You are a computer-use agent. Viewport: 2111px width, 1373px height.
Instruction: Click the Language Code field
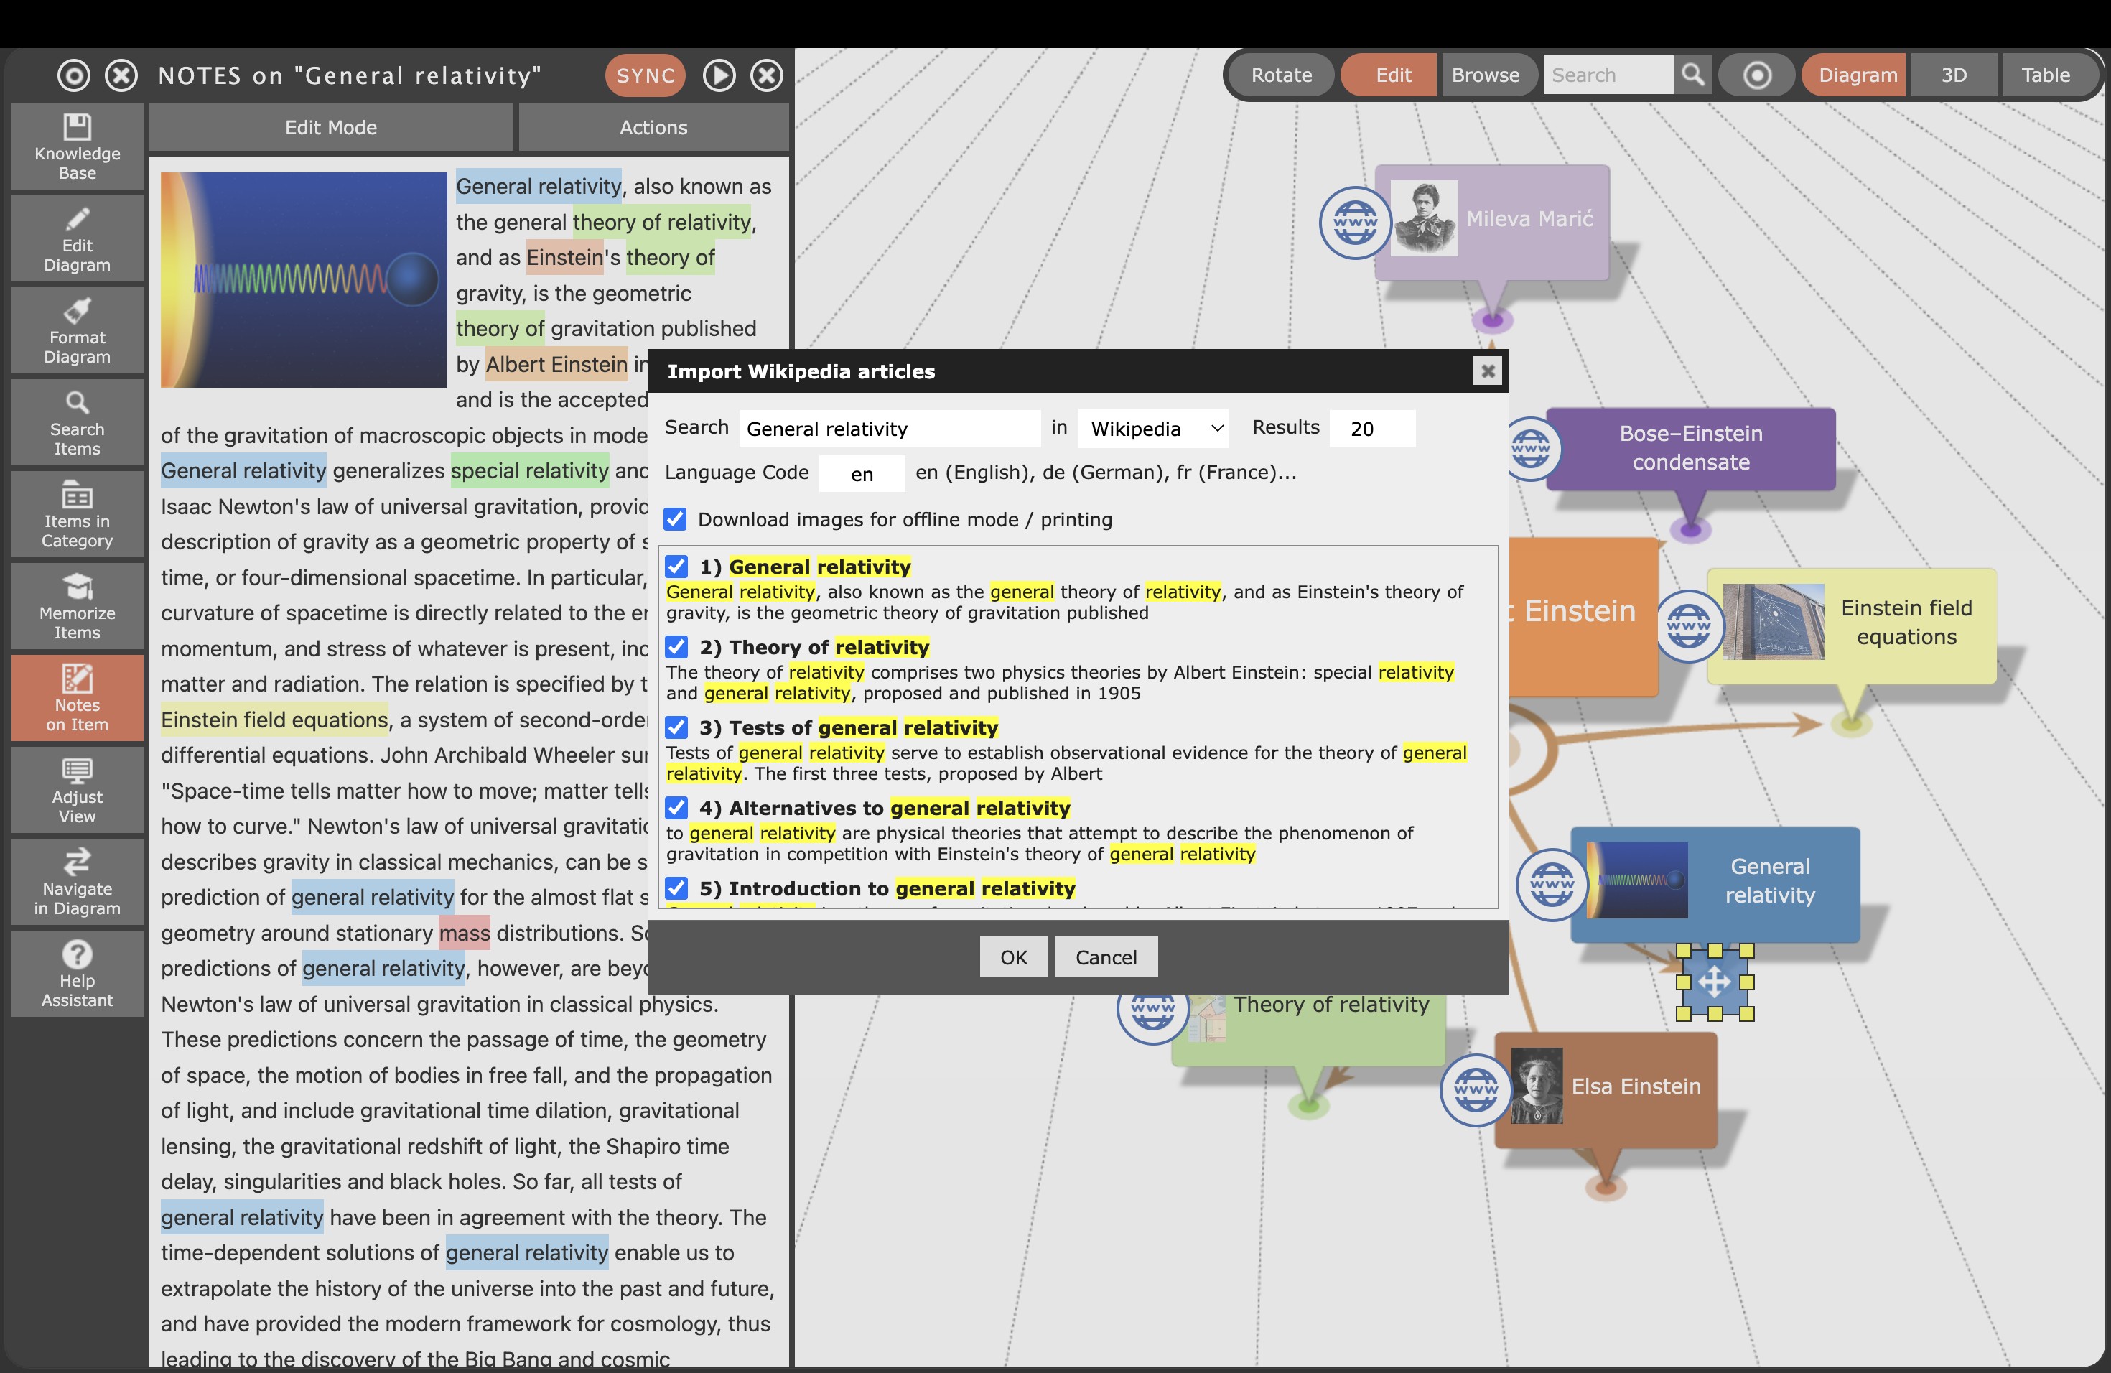coord(862,474)
